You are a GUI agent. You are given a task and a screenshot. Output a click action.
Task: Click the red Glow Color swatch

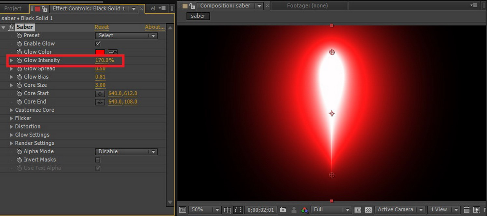(100, 52)
